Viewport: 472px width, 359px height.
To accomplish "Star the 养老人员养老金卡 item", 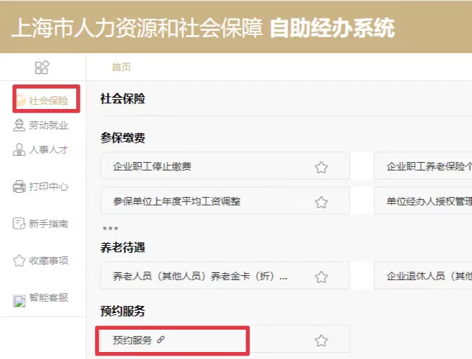I will point(321,277).
